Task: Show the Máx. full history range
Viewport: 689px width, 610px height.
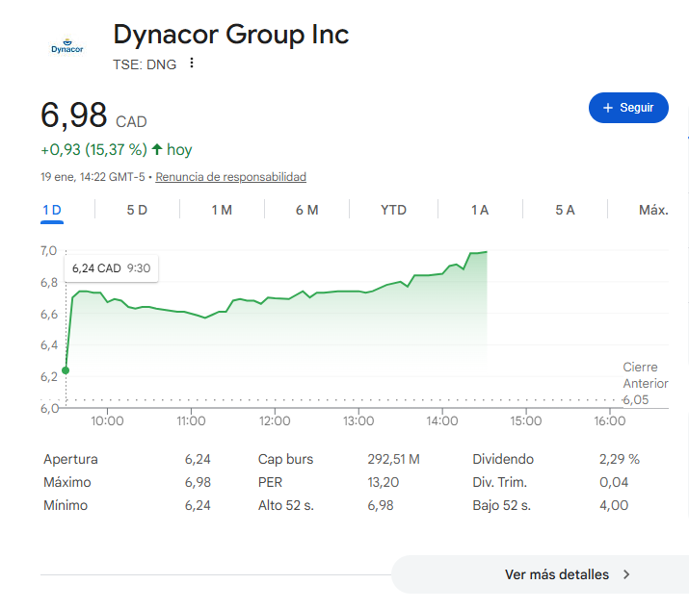Action: coord(652,210)
